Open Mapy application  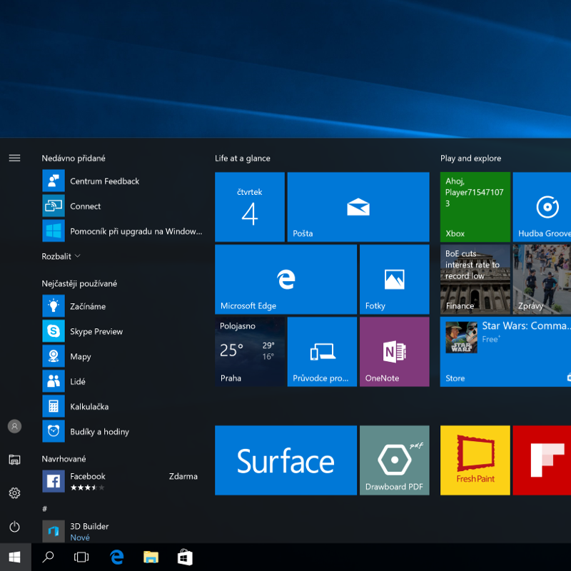point(122,356)
